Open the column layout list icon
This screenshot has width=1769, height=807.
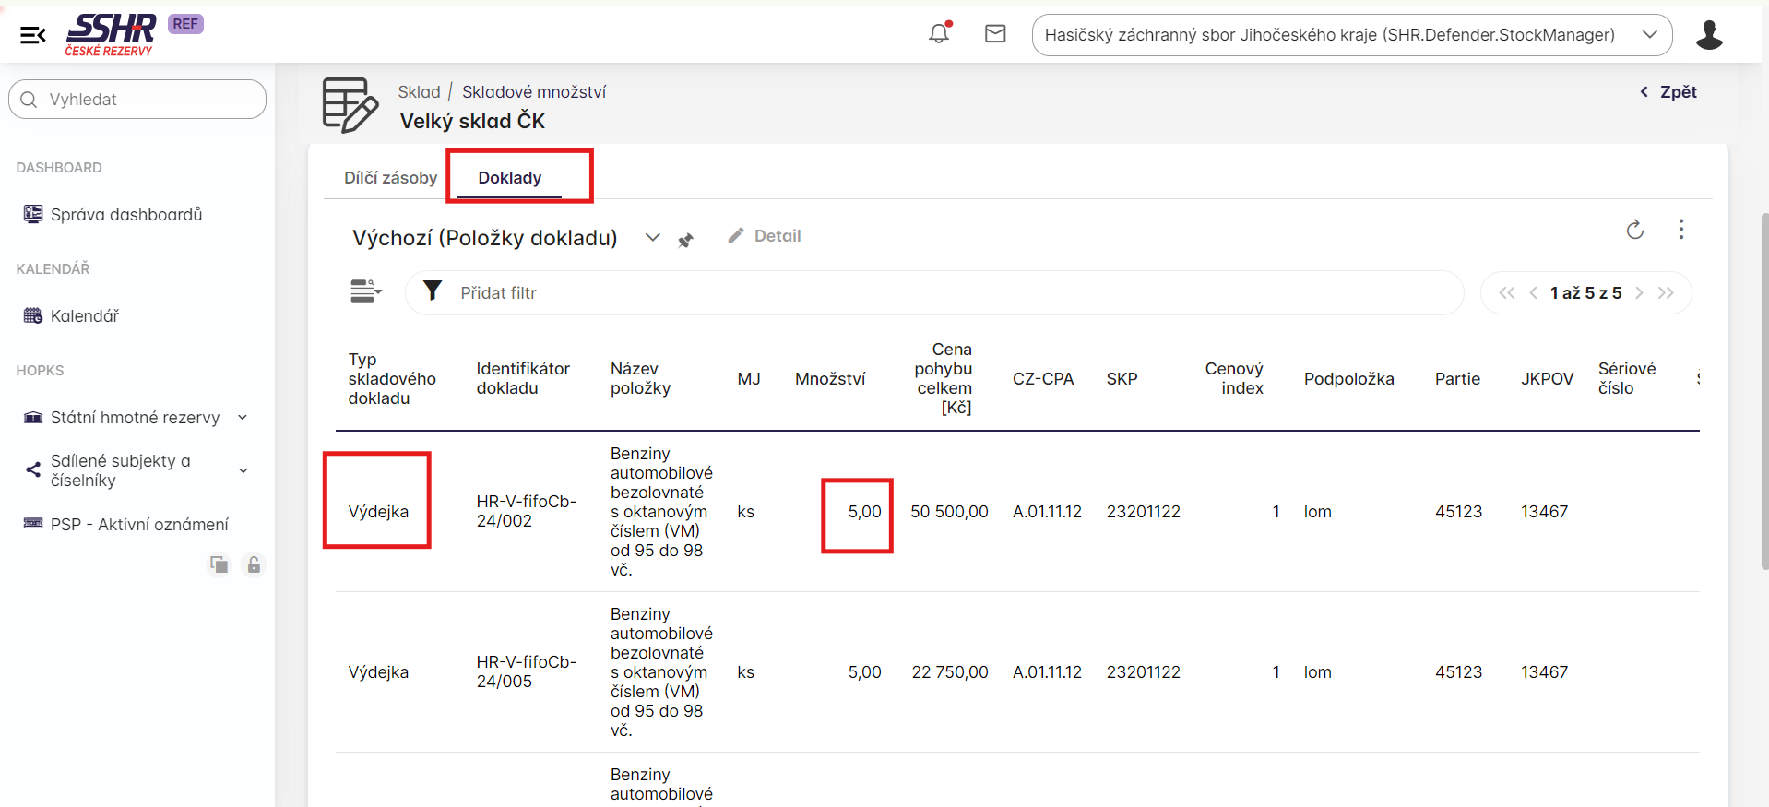365,291
